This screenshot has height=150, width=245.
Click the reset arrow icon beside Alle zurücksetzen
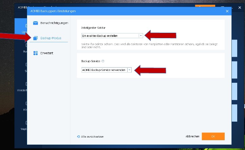coord(79,136)
